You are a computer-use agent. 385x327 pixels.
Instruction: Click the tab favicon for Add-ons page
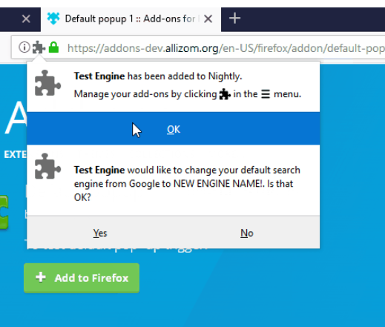[x=53, y=19]
